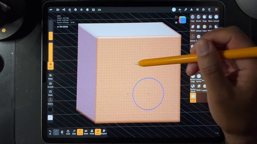This screenshot has width=257, height=144.
Task: Open the Material sphere menu
Action: (75, 10)
